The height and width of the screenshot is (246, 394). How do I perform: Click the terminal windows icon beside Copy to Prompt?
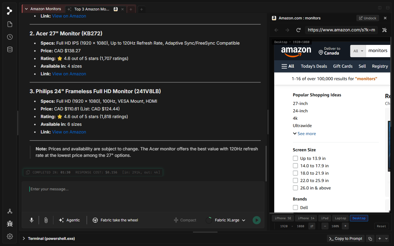pyautogui.click(x=370, y=239)
